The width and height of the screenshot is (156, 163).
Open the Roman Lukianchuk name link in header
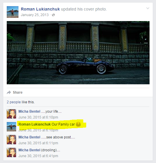click(x=40, y=9)
